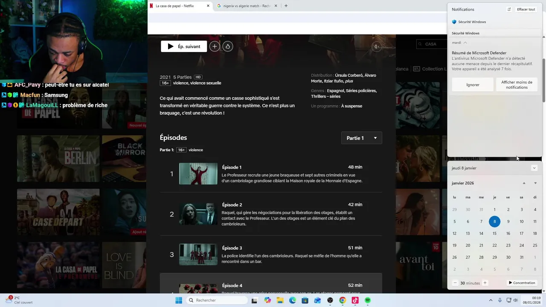
Task: Go to previous month in calendar
Action: [x=524, y=183]
